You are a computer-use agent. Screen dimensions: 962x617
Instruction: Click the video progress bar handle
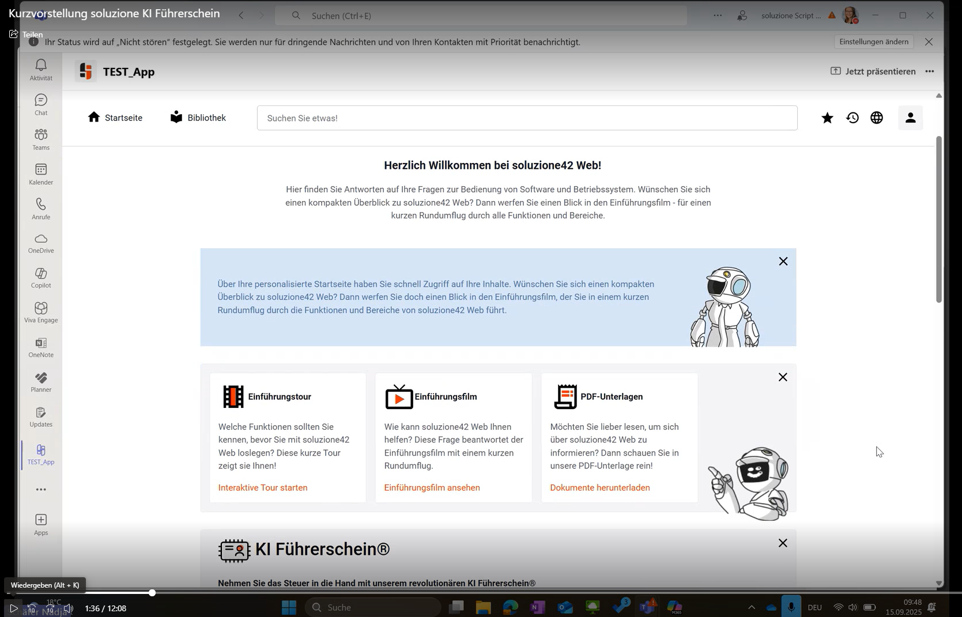pos(152,593)
